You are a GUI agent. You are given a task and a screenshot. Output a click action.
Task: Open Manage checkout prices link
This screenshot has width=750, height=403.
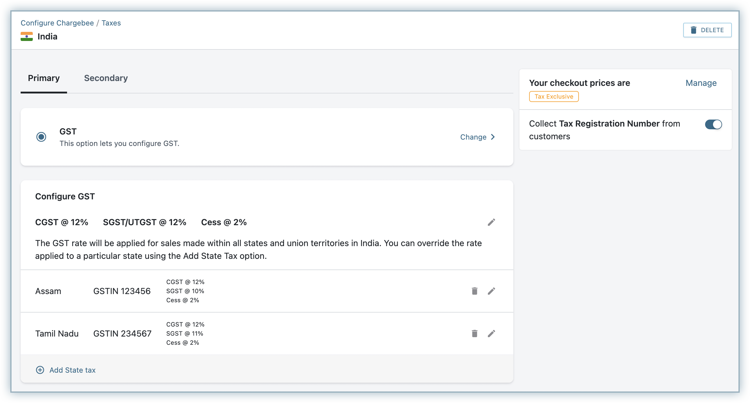pos(701,83)
